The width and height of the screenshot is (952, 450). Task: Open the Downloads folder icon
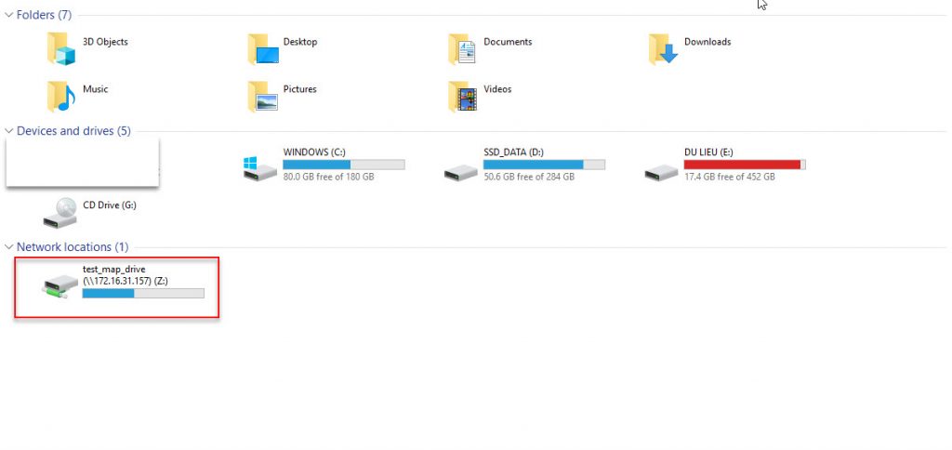pyautogui.click(x=663, y=49)
